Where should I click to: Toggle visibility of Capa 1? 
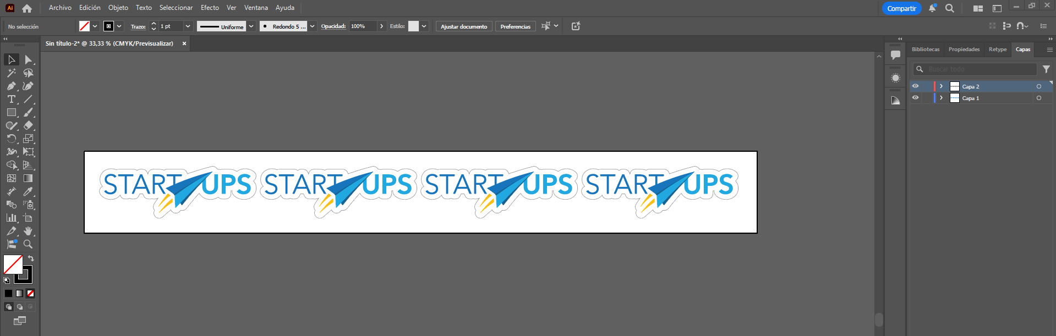pyautogui.click(x=915, y=98)
